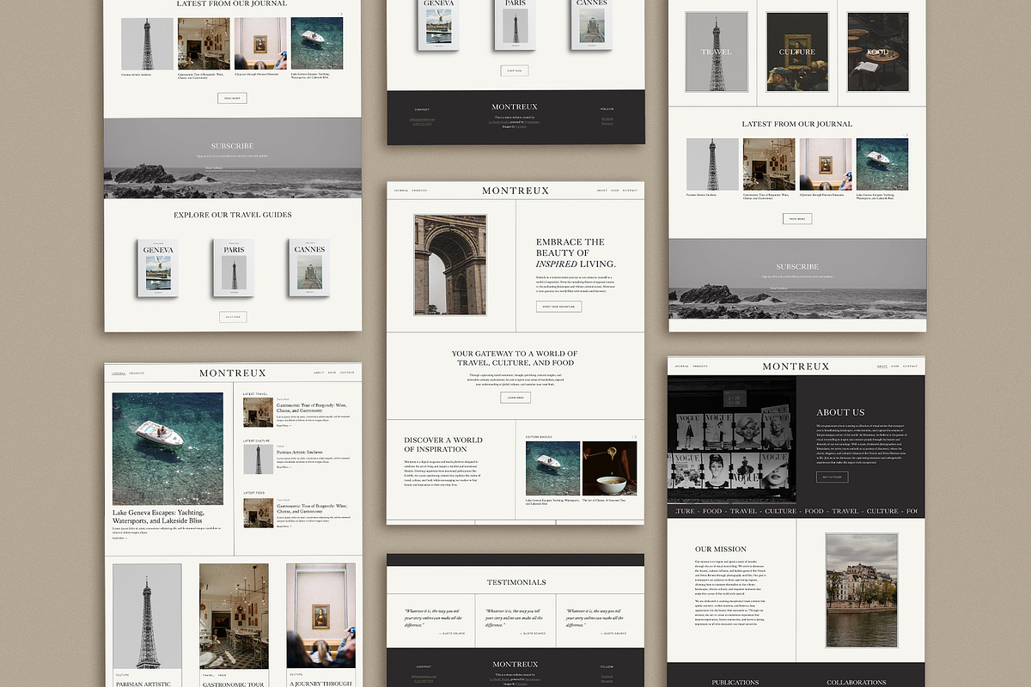1031x687 pixels.
Task: Select the Food category tile
Action: 877,52
